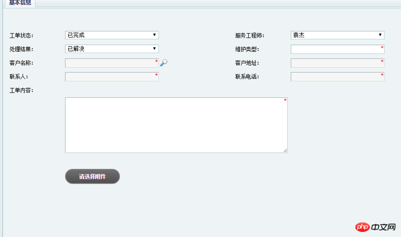Click the magnifier search icon beside 客户名称
This screenshot has width=401, height=237.
pos(164,63)
